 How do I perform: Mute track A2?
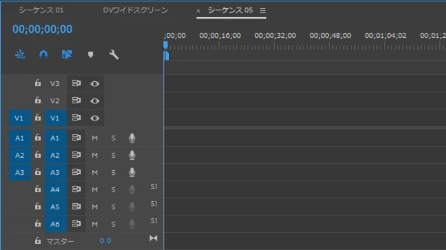[94, 156]
